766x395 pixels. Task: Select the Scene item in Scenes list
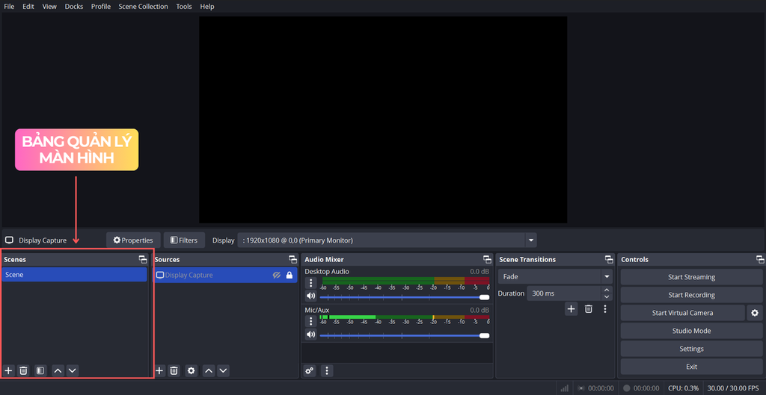pyautogui.click(x=74, y=275)
